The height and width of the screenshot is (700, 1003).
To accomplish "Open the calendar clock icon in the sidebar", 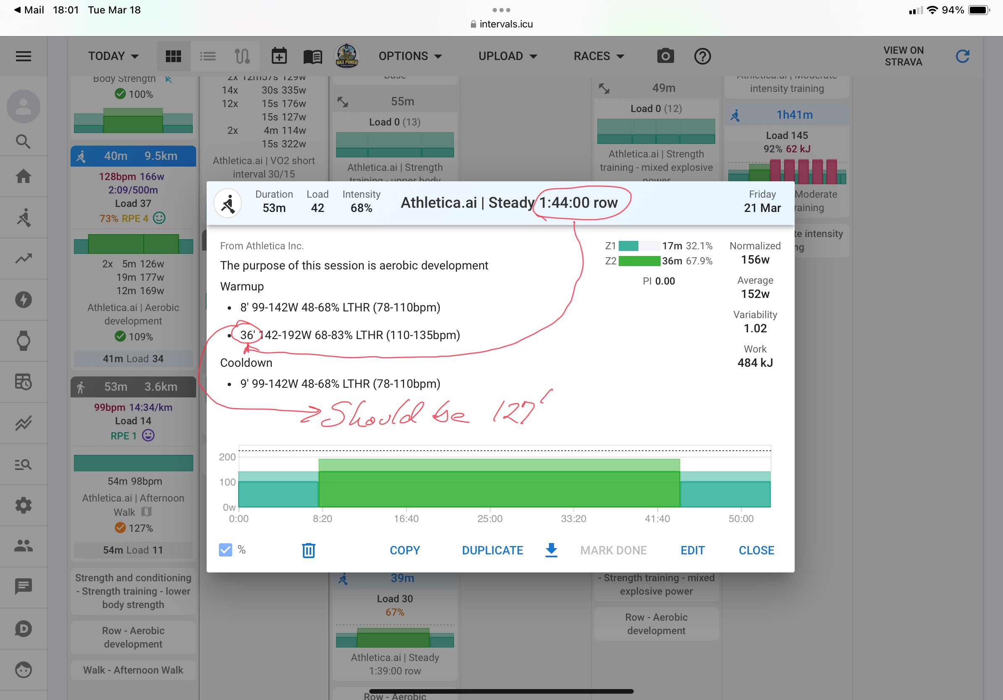I will point(23,382).
